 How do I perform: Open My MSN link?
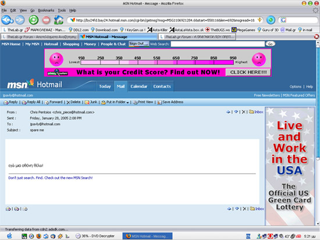pos(32,44)
